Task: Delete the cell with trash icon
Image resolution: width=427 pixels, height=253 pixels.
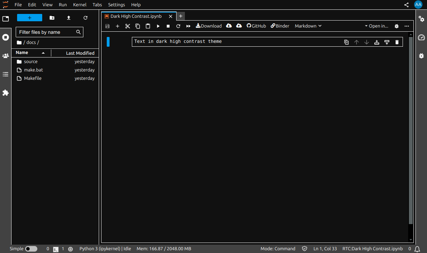Action: coord(397,42)
